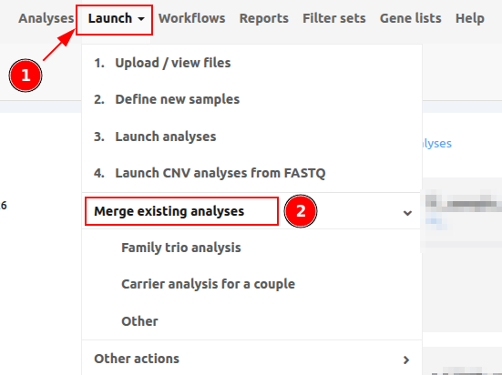Open Gene lists page

[410, 18]
